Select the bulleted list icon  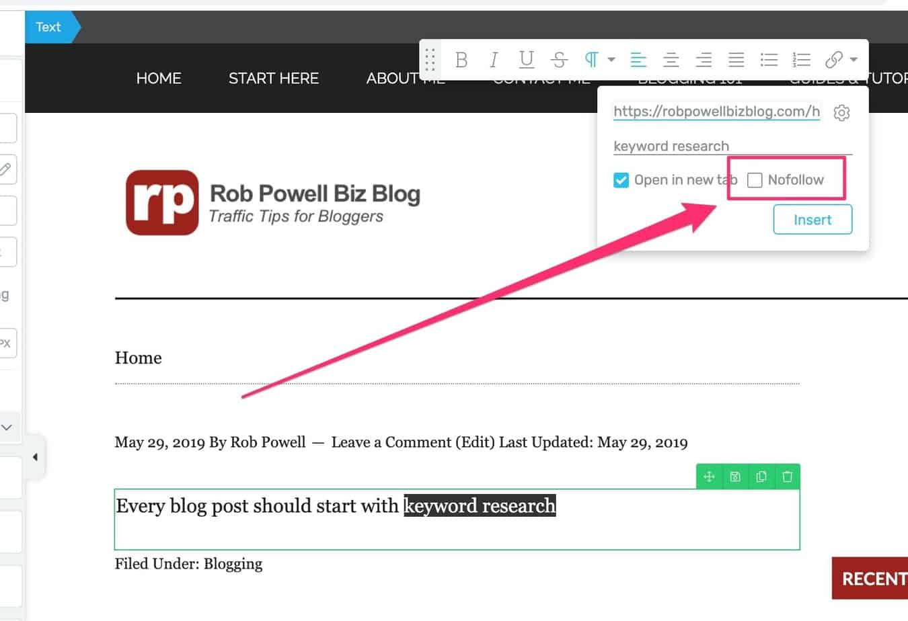[x=769, y=60]
